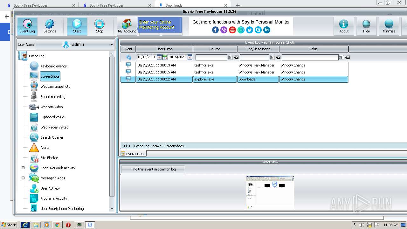The width and height of the screenshot is (407, 229).
Task: Open the Event Log toolbar button
Action: tap(27, 26)
